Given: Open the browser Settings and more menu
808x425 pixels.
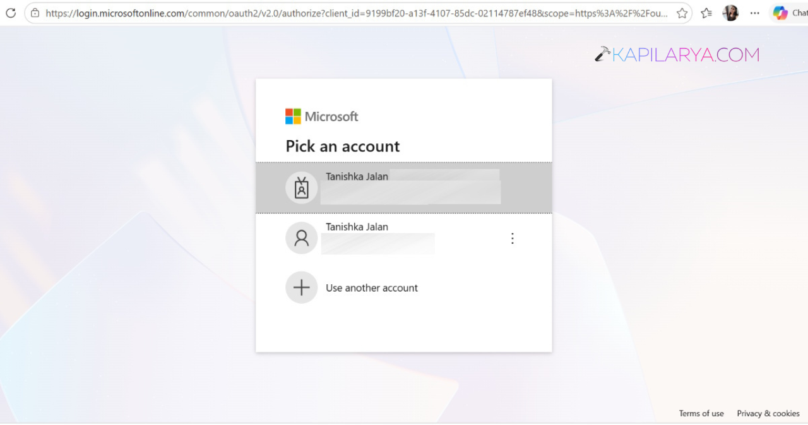Looking at the screenshot, I should 755,13.
